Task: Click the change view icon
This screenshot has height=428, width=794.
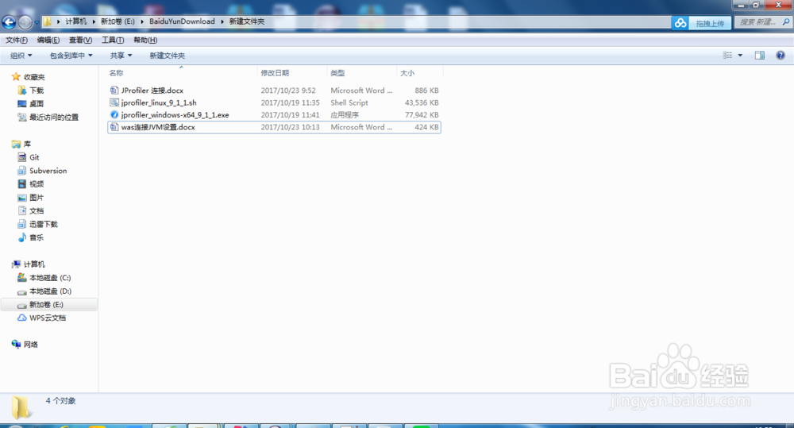Action: (x=727, y=56)
